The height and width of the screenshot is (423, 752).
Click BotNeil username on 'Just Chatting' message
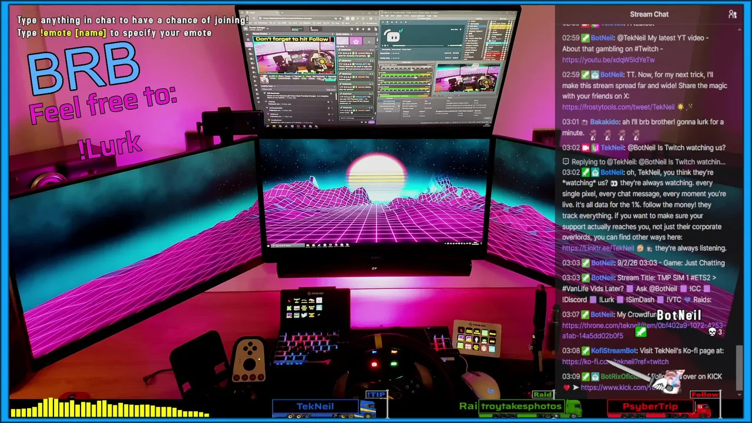(x=602, y=263)
